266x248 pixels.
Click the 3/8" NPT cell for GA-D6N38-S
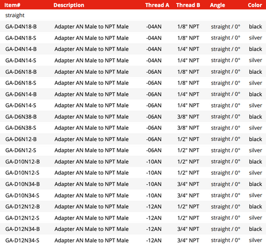tap(188, 128)
